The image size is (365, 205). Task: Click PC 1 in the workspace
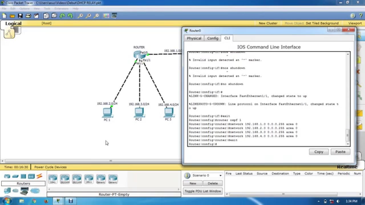[107, 113]
